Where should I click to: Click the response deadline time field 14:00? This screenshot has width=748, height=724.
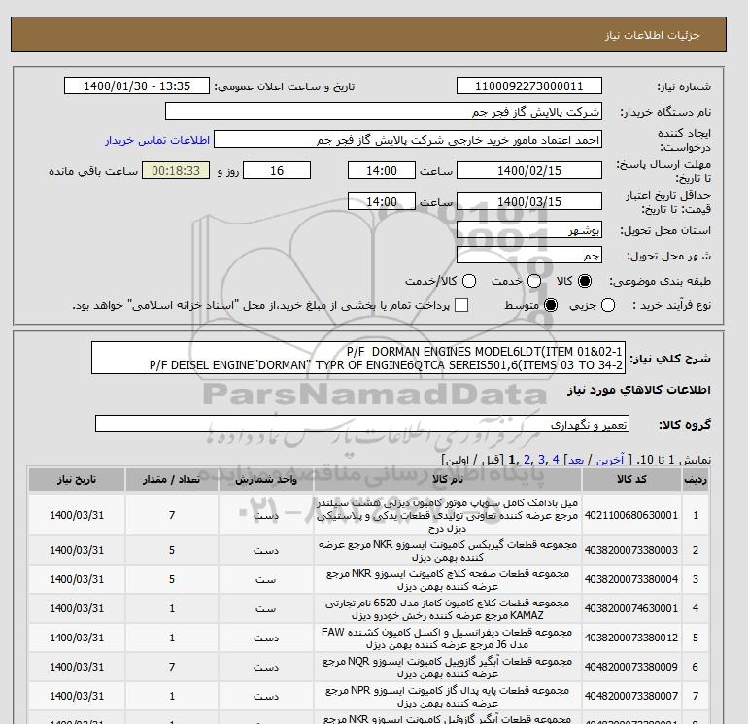point(382,170)
